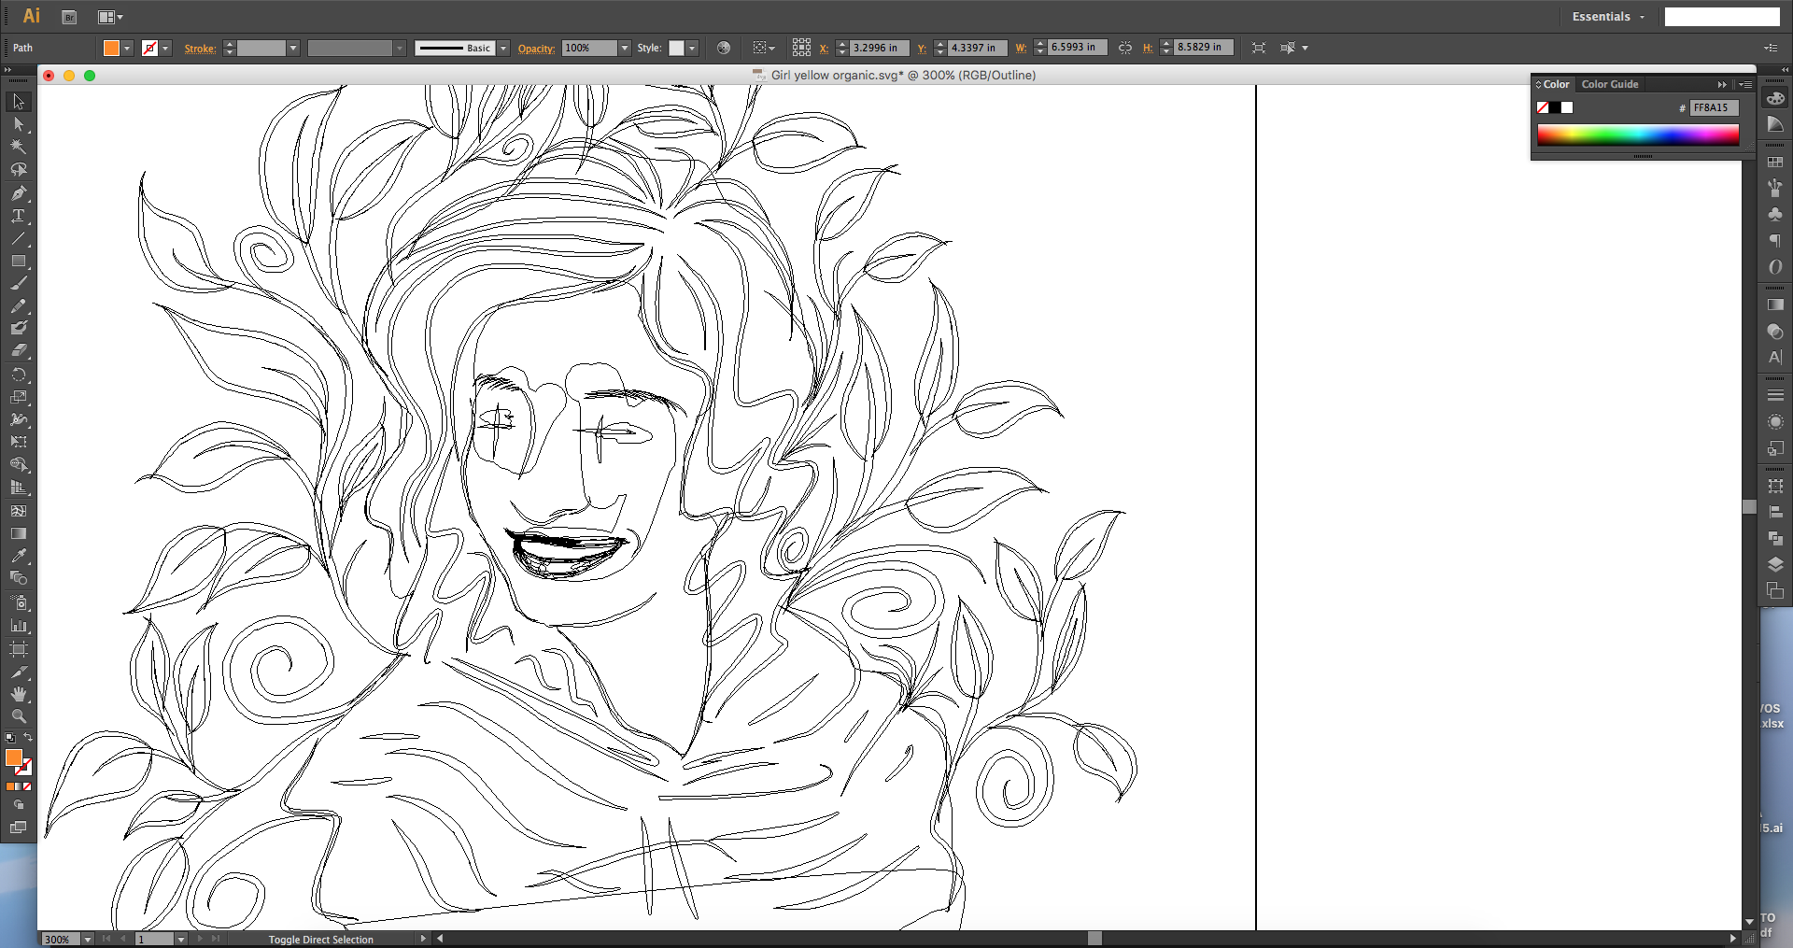The image size is (1793, 948).
Task: Change the screen mode at toolbox bottom
Action: 19,828
